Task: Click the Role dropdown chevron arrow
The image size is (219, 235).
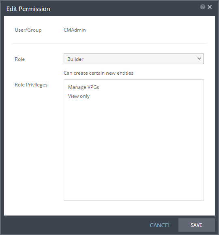Action: 199,58
